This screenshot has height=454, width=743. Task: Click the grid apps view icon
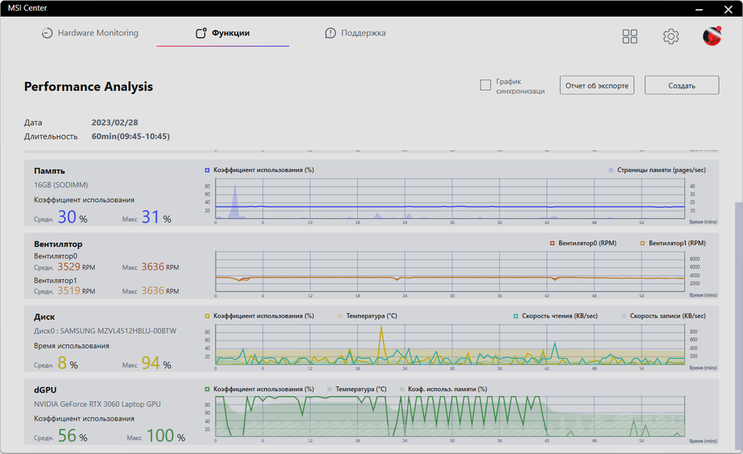[x=630, y=36]
